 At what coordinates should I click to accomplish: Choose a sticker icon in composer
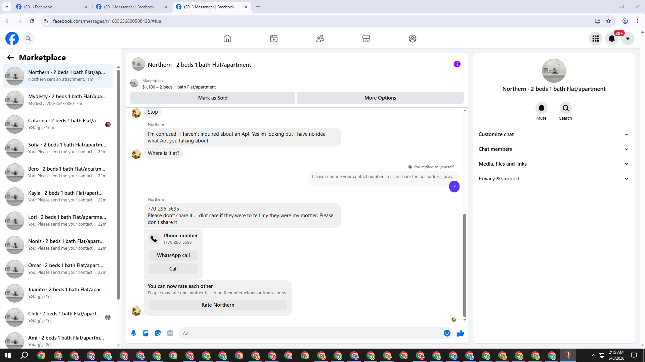point(158,333)
